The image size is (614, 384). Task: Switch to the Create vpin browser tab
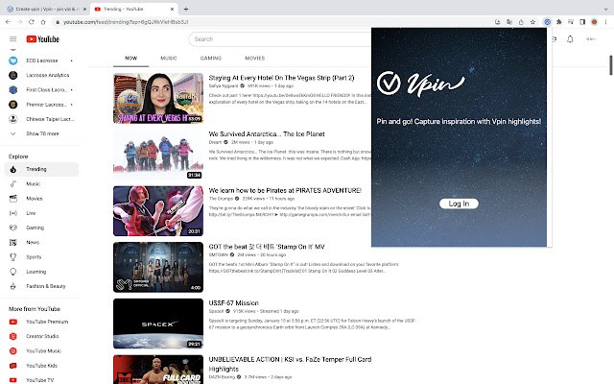click(46, 9)
